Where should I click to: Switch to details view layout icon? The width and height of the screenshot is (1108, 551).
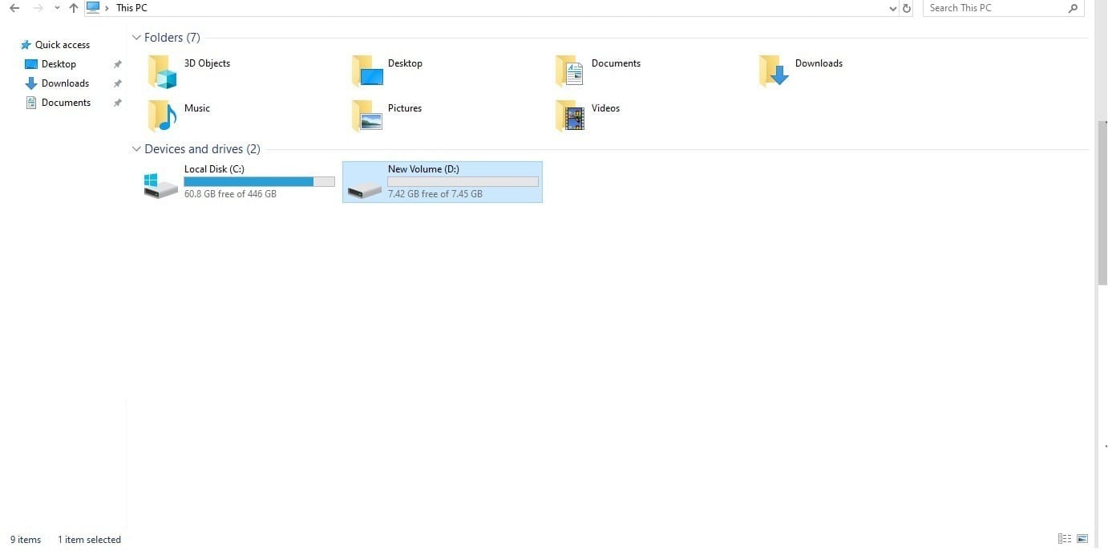[x=1065, y=539]
